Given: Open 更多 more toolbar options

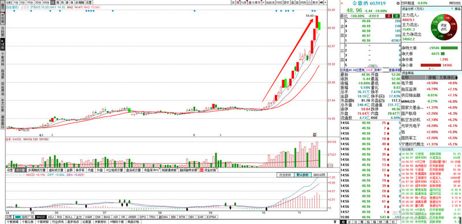Looking at the screenshot, I should click(315, 2).
